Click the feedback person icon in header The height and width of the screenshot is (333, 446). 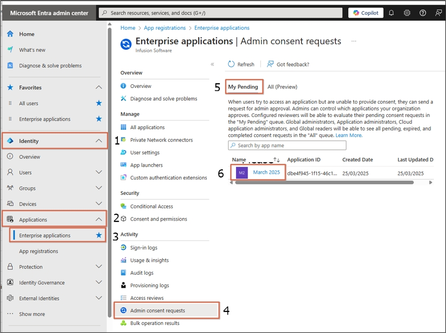[438, 13]
